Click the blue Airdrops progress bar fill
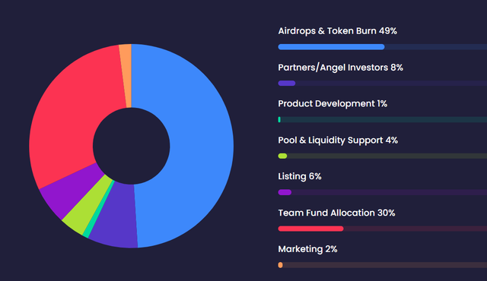The image size is (487, 281). coord(331,47)
